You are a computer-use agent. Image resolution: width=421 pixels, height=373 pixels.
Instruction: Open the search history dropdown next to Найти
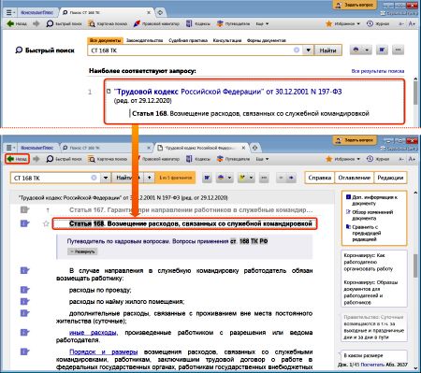[308, 50]
